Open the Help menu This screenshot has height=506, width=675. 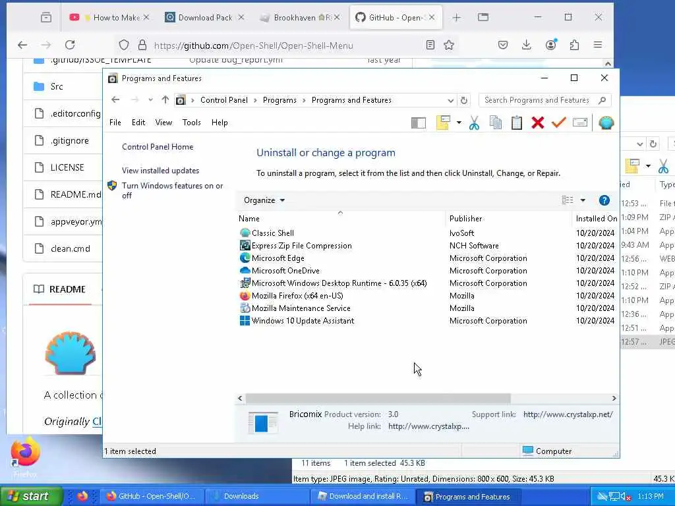pyautogui.click(x=220, y=123)
